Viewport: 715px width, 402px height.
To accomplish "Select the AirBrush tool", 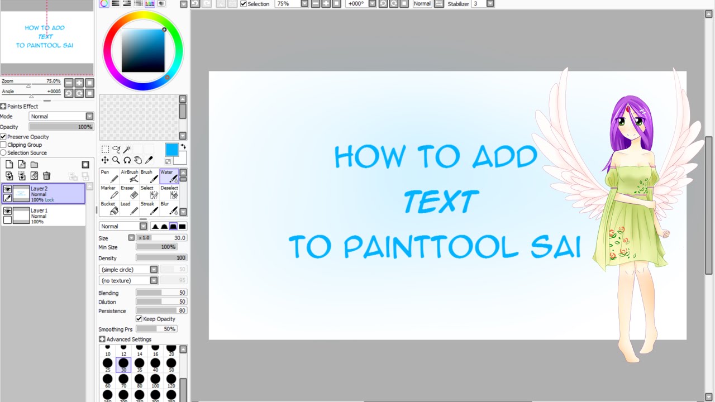I will tap(129, 176).
